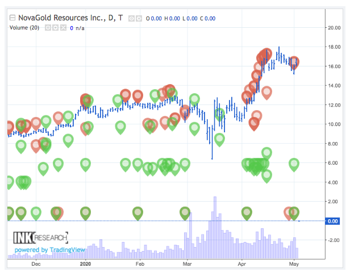
Task: Select the light red marker near 10.80 in April
Action: click(x=256, y=116)
